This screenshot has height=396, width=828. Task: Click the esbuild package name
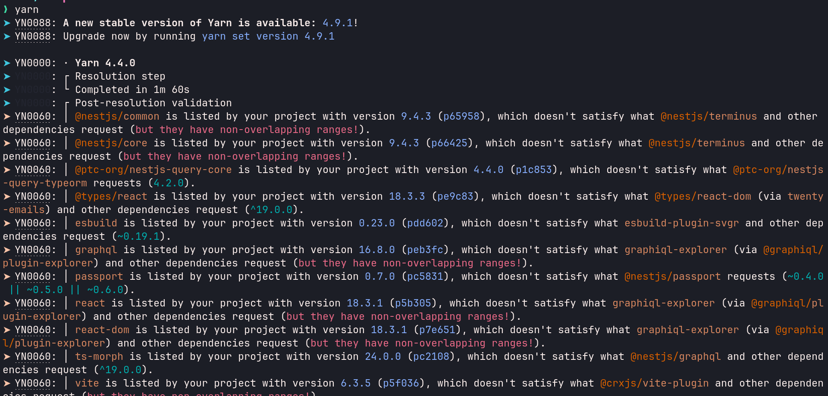click(x=96, y=223)
